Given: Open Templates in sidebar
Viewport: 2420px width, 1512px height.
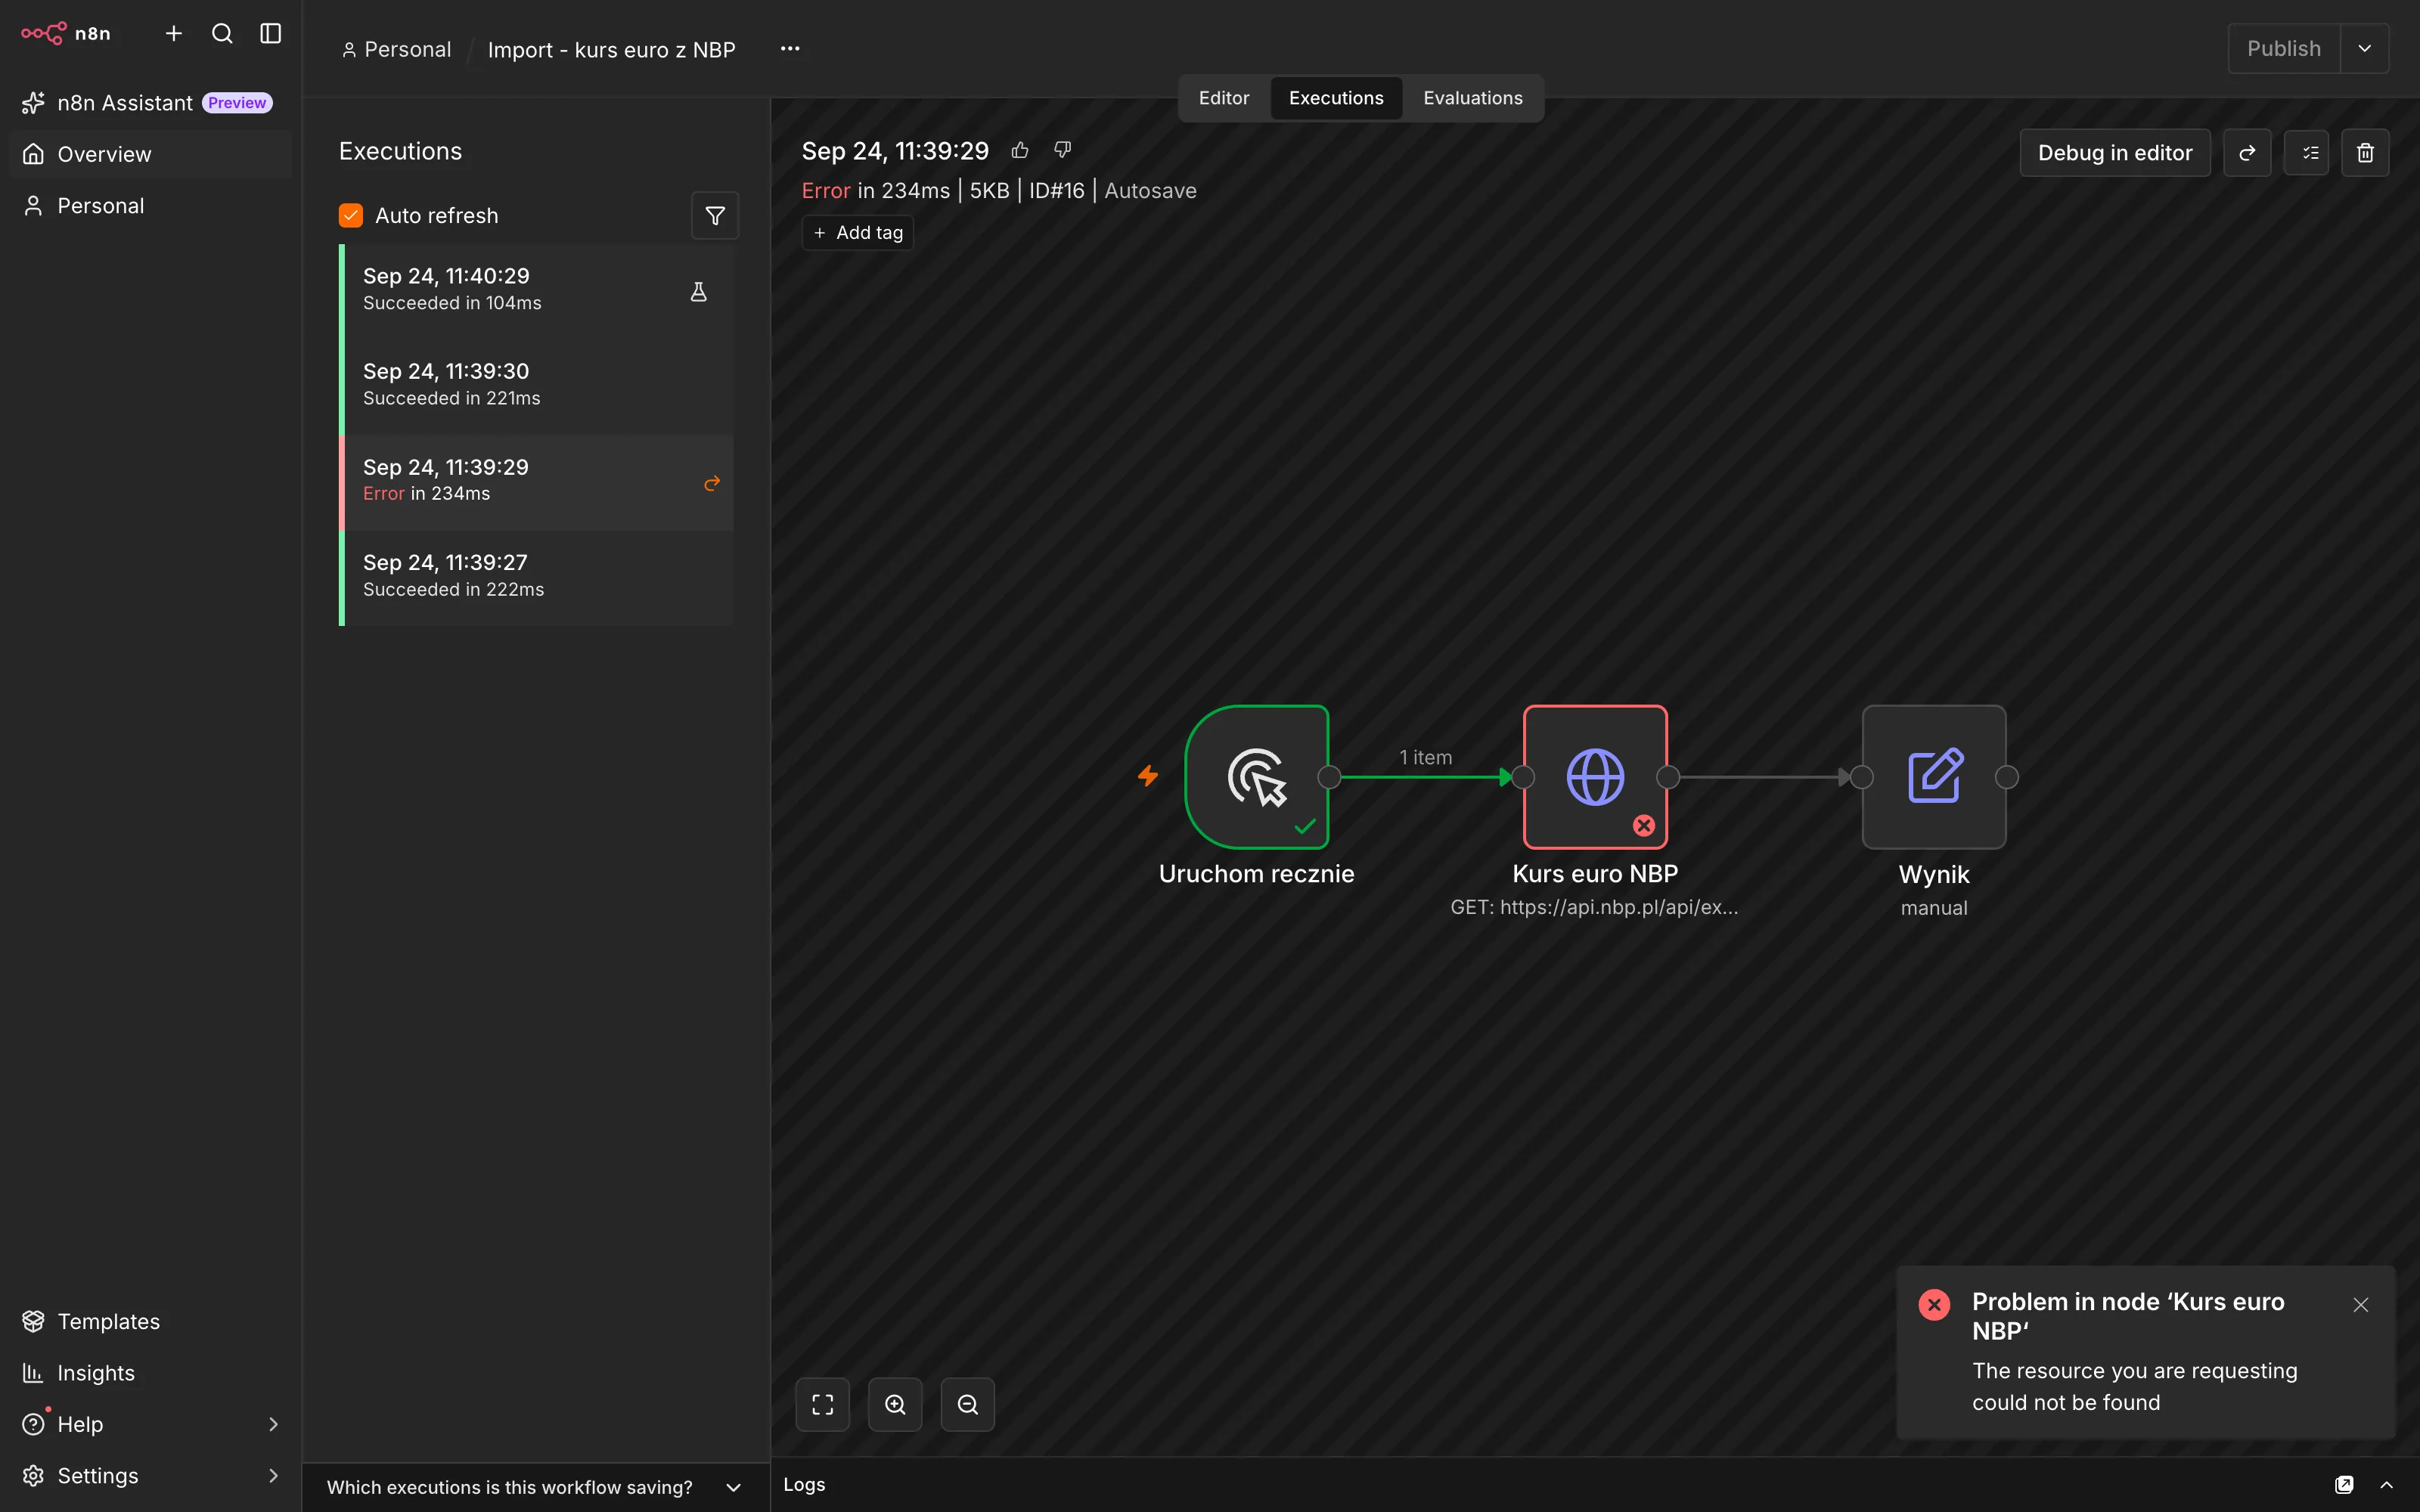Looking at the screenshot, I should tap(150, 1321).
